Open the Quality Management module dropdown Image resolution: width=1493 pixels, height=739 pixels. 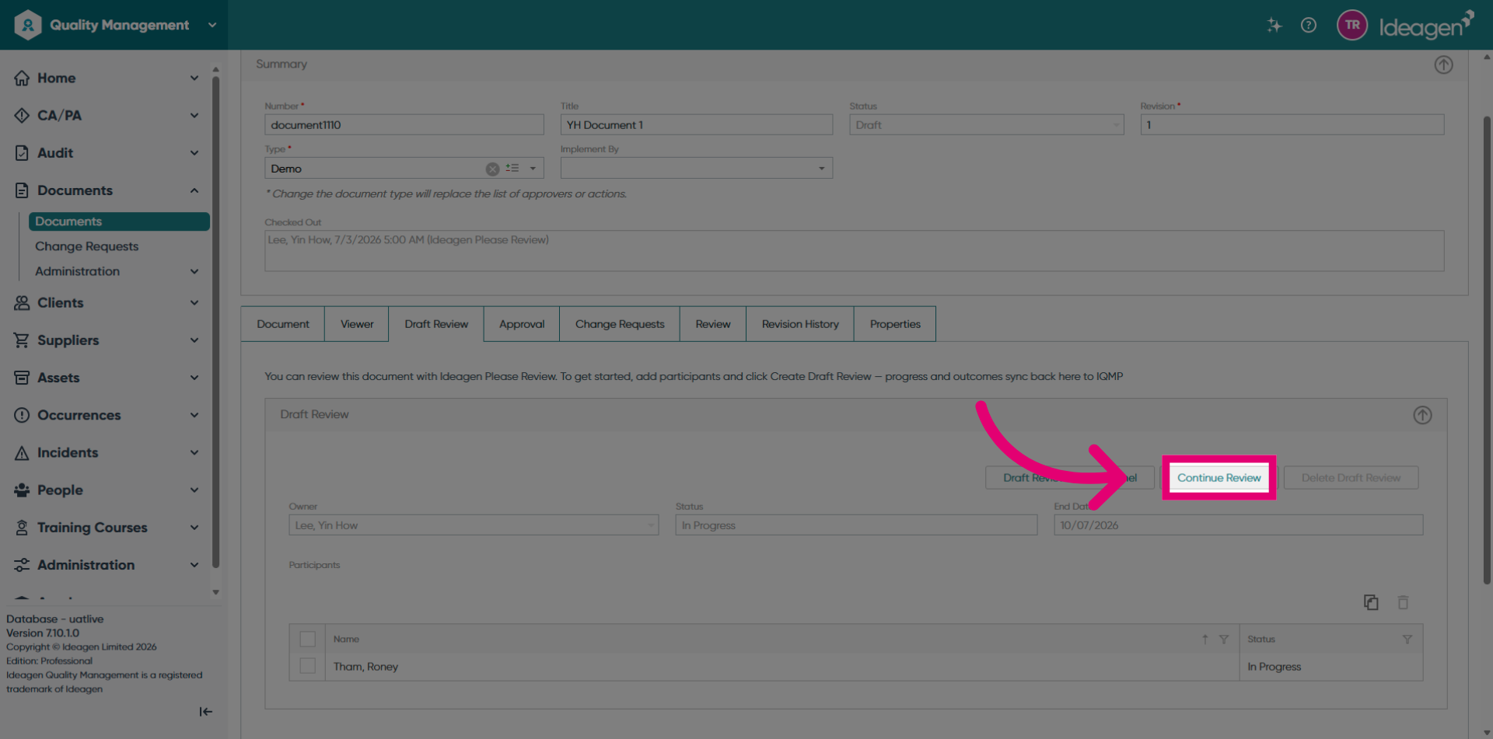[x=212, y=25]
